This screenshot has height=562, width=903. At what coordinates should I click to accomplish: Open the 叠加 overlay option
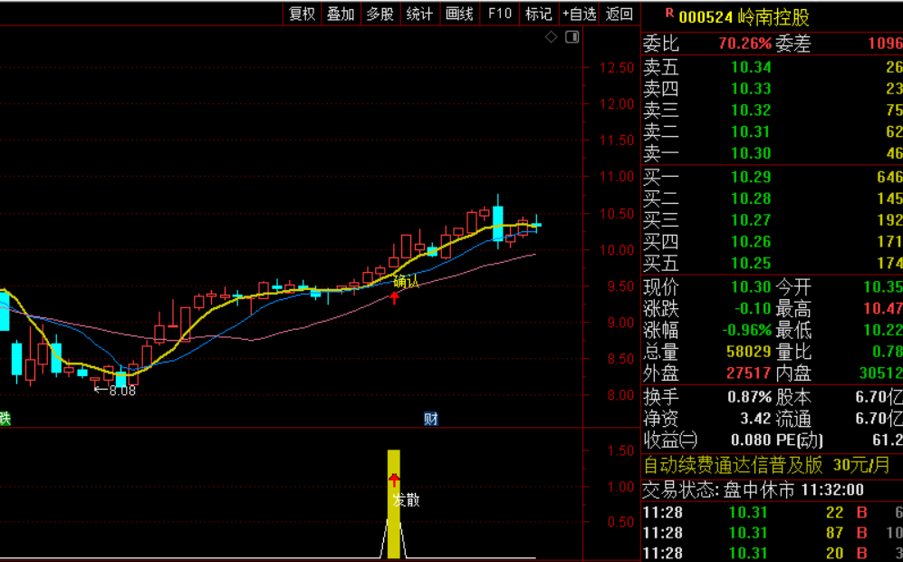pos(341,14)
